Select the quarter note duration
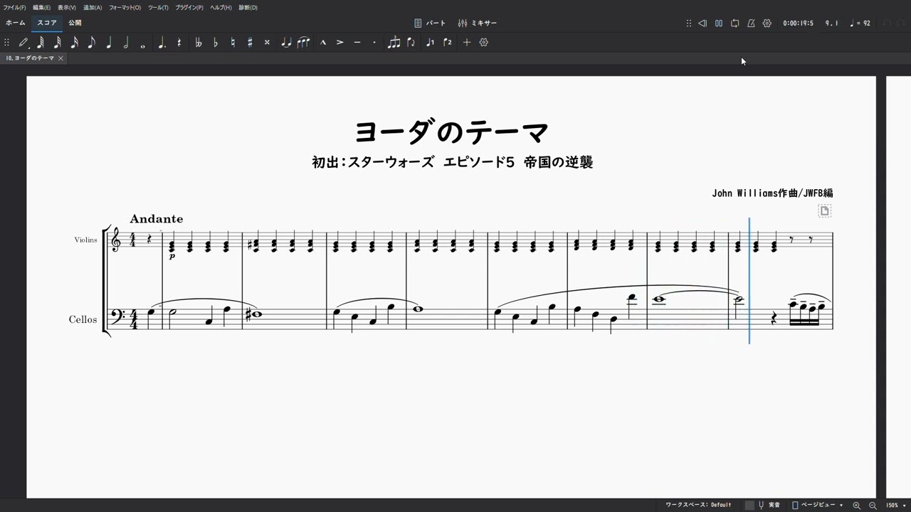The image size is (911, 512). 109,43
